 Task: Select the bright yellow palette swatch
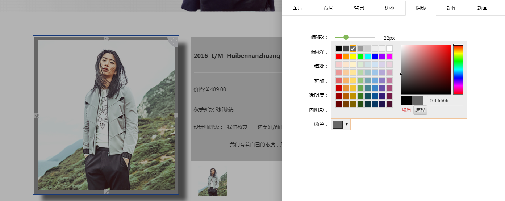[353, 56]
